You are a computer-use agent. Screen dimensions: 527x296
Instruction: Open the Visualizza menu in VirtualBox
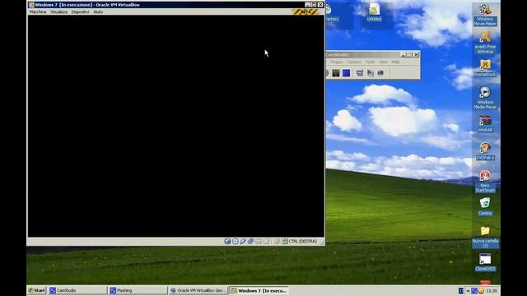tap(58, 12)
